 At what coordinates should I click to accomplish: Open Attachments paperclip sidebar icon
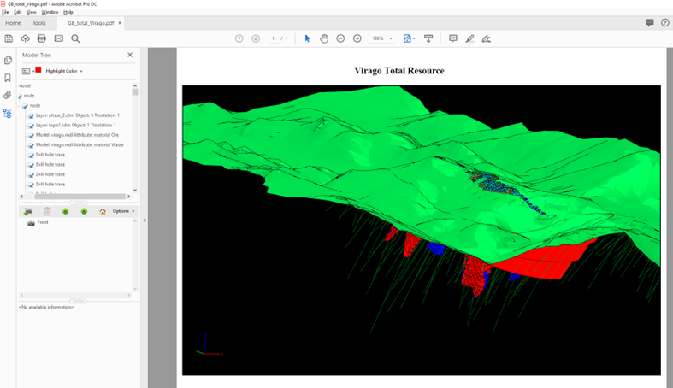tap(8, 95)
